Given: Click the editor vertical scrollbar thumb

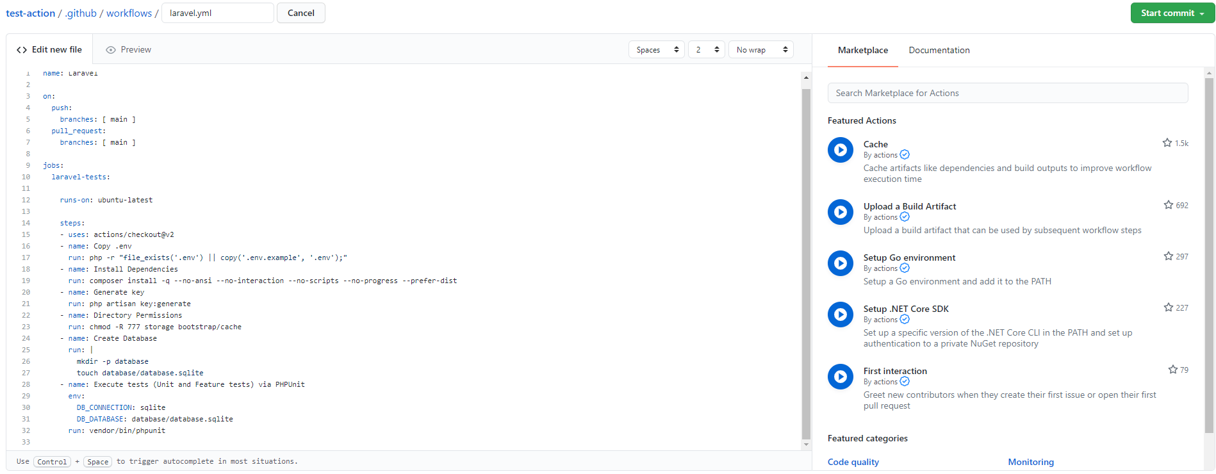Looking at the screenshot, I should point(806,264).
